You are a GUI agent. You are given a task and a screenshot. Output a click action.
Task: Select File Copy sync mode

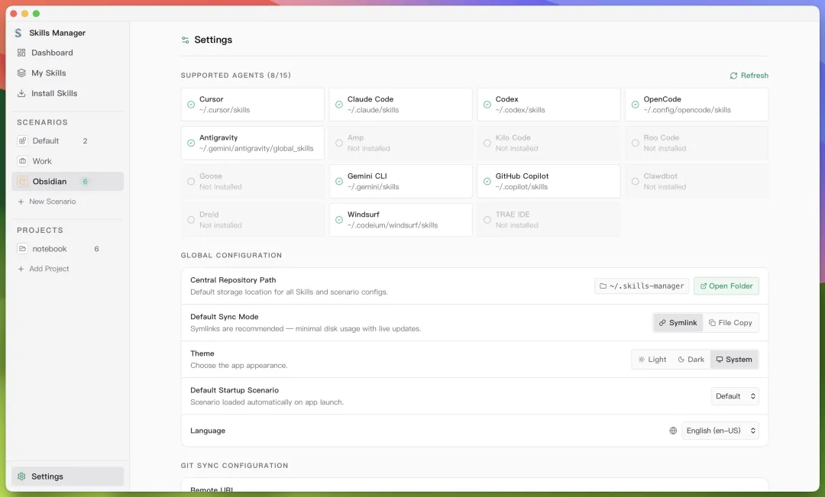click(730, 323)
